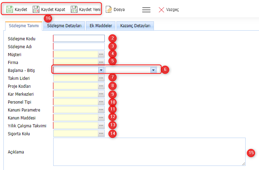
Task: Open Sigorta Kolu lookup list
Action: click(x=101, y=134)
